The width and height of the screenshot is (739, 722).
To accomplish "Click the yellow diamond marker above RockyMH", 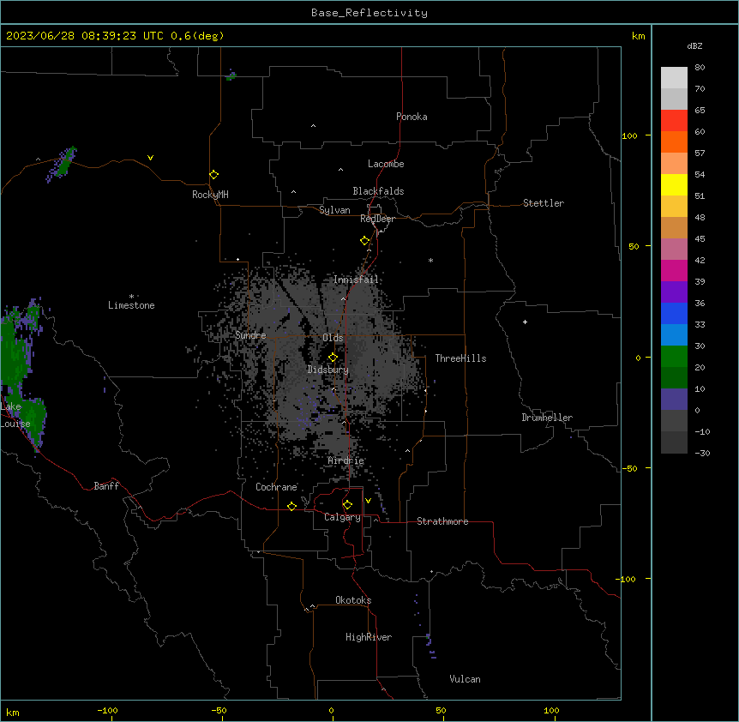I will point(214,175).
